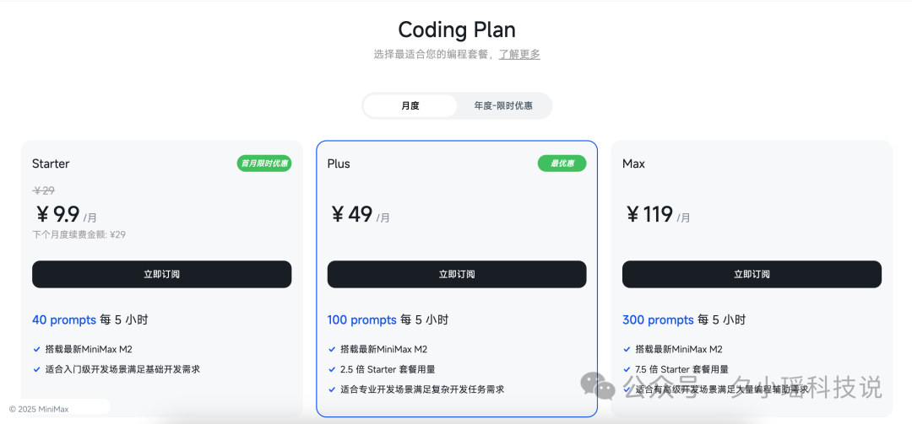Click checkmark icon beside Max's 搭载最新MiniMax M2
This screenshot has width=912, height=424.
(x=627, y=349)
